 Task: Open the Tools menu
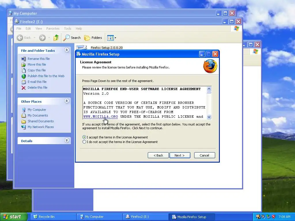coord(67,28)
